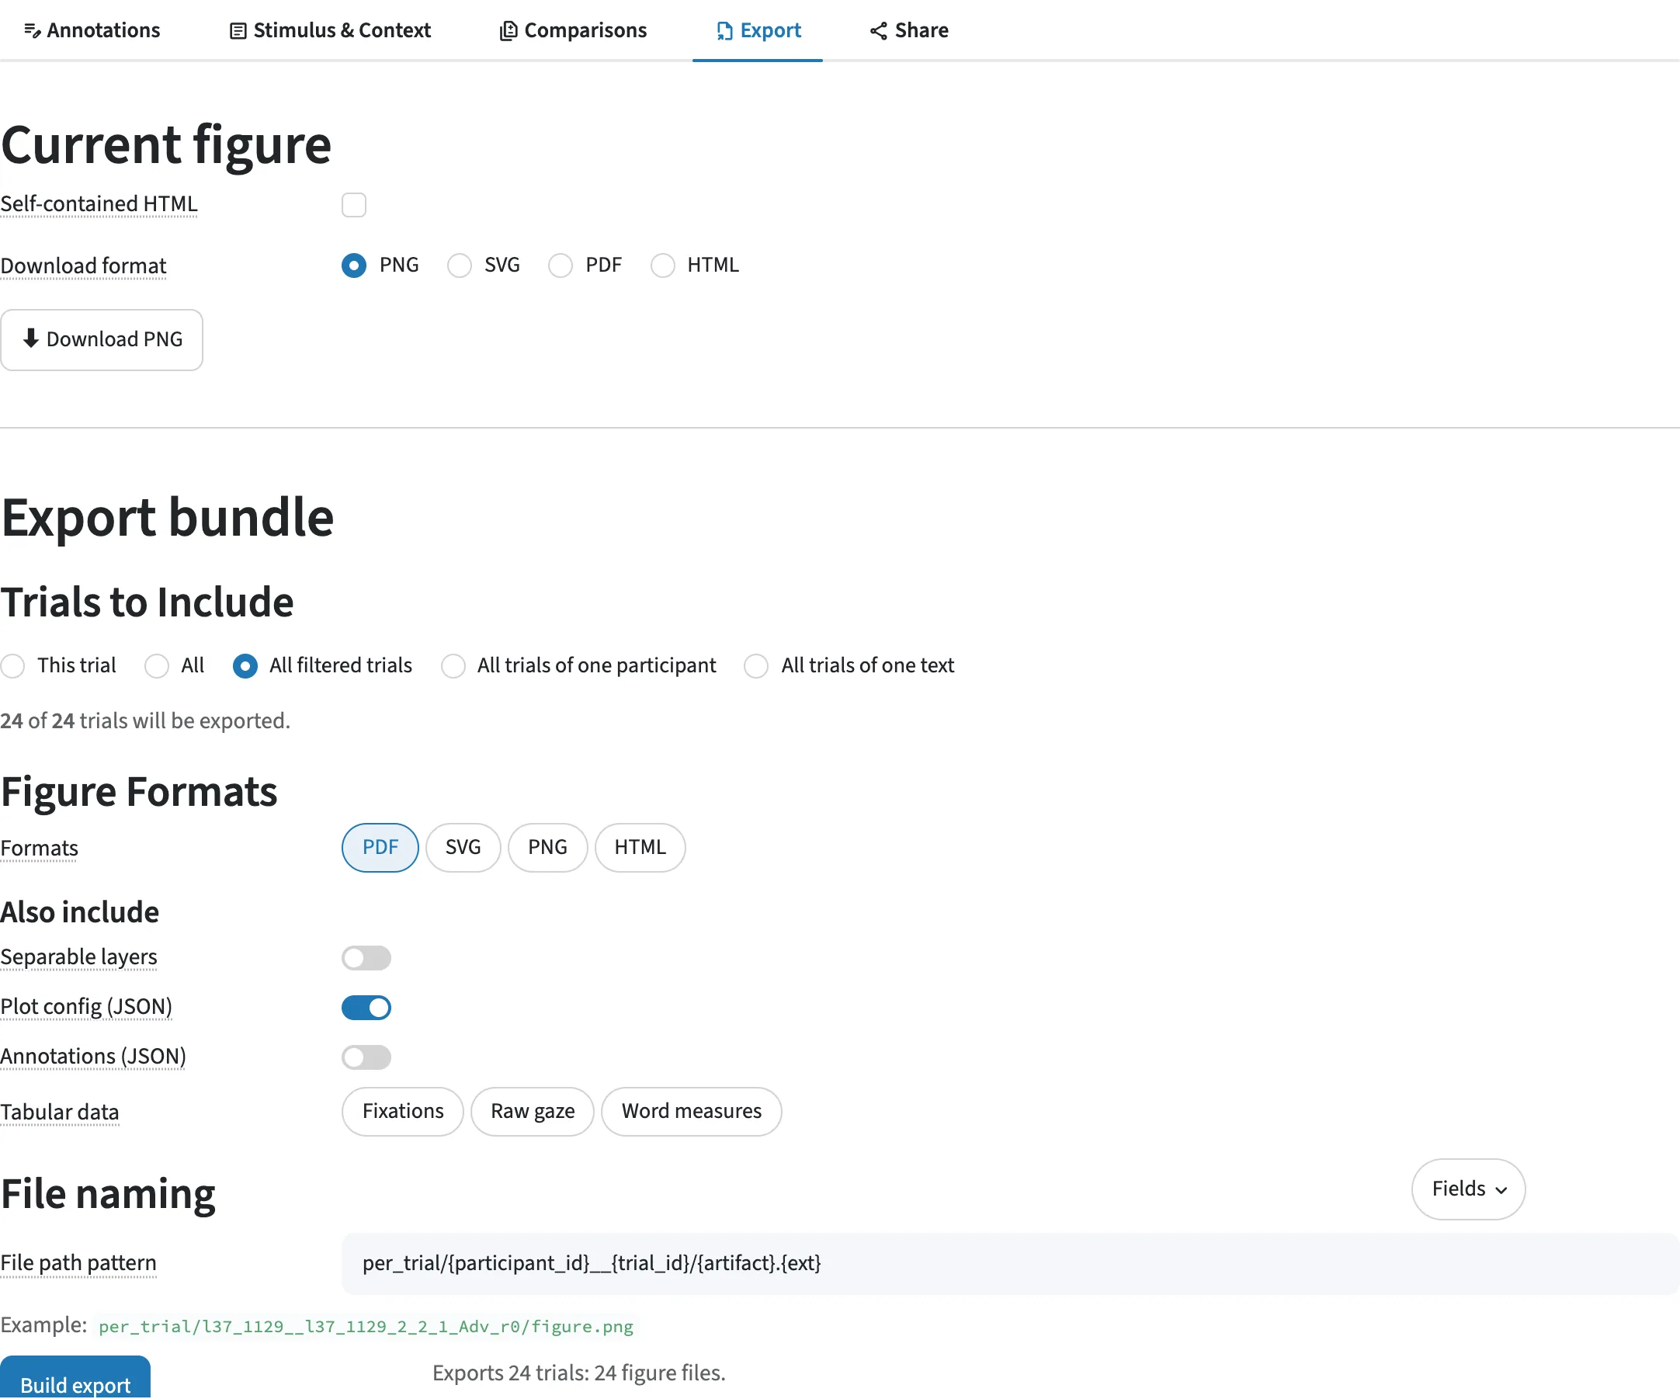Click the Stimulus & Context document icon

pos(238,31)
